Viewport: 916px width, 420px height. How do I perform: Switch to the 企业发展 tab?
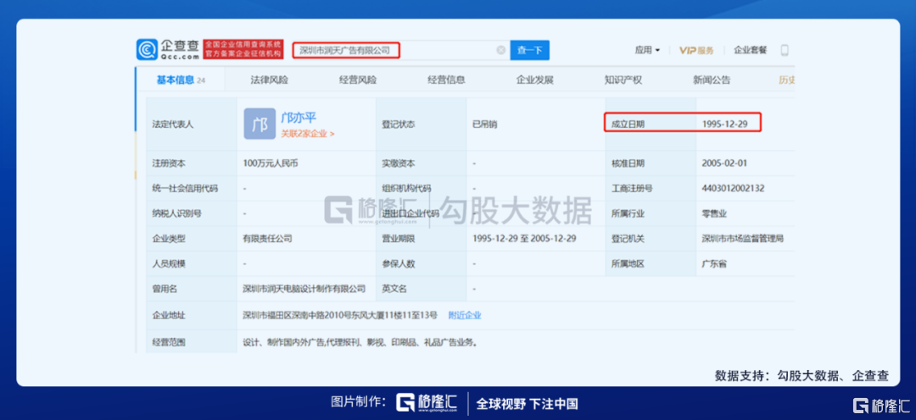534,80
